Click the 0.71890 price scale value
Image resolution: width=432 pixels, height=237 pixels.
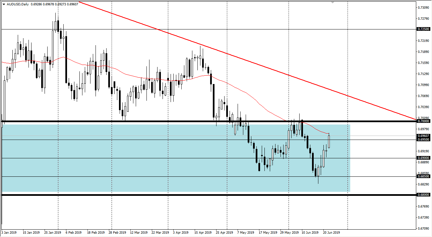pos(424,52)
